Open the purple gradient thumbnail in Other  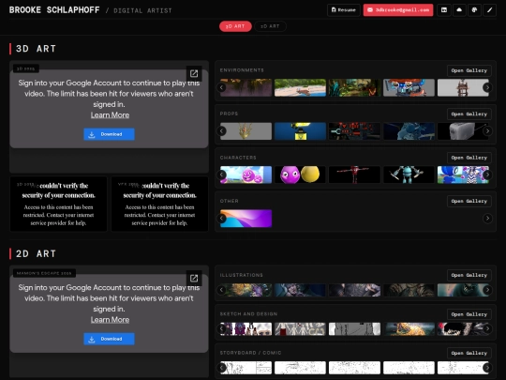click(246, 219)
